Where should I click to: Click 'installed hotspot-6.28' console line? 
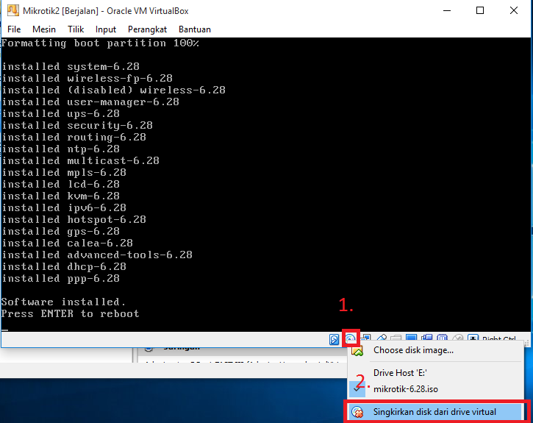click(74, 219)
